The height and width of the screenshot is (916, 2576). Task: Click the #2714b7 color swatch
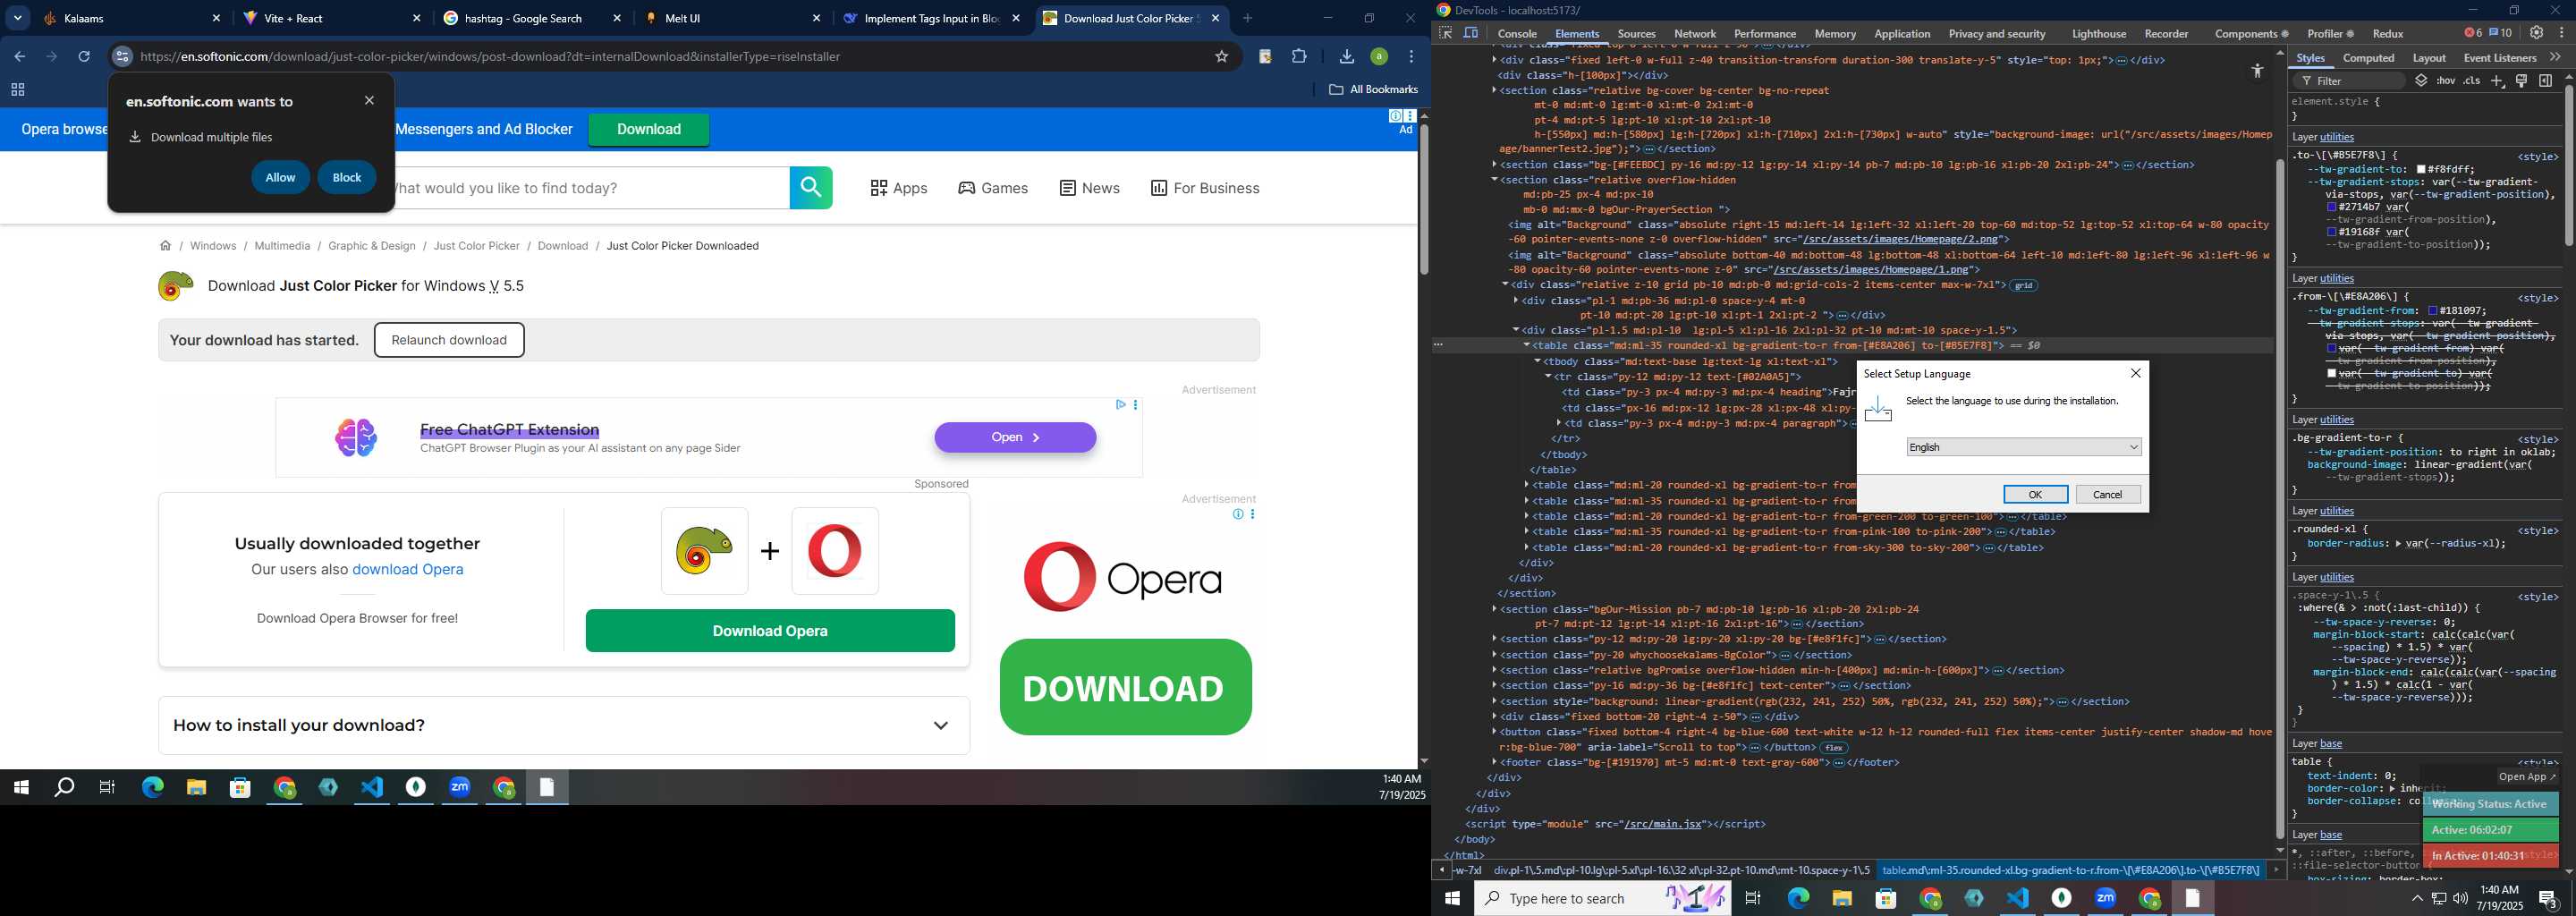point(2331,207)
